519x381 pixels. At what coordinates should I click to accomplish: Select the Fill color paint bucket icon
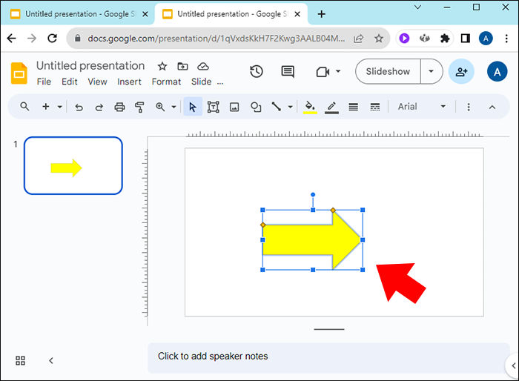[310, 107]
